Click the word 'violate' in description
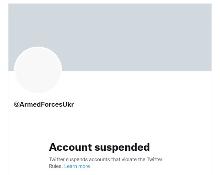This screenshot has height=175, width=220. click(129, 159)
